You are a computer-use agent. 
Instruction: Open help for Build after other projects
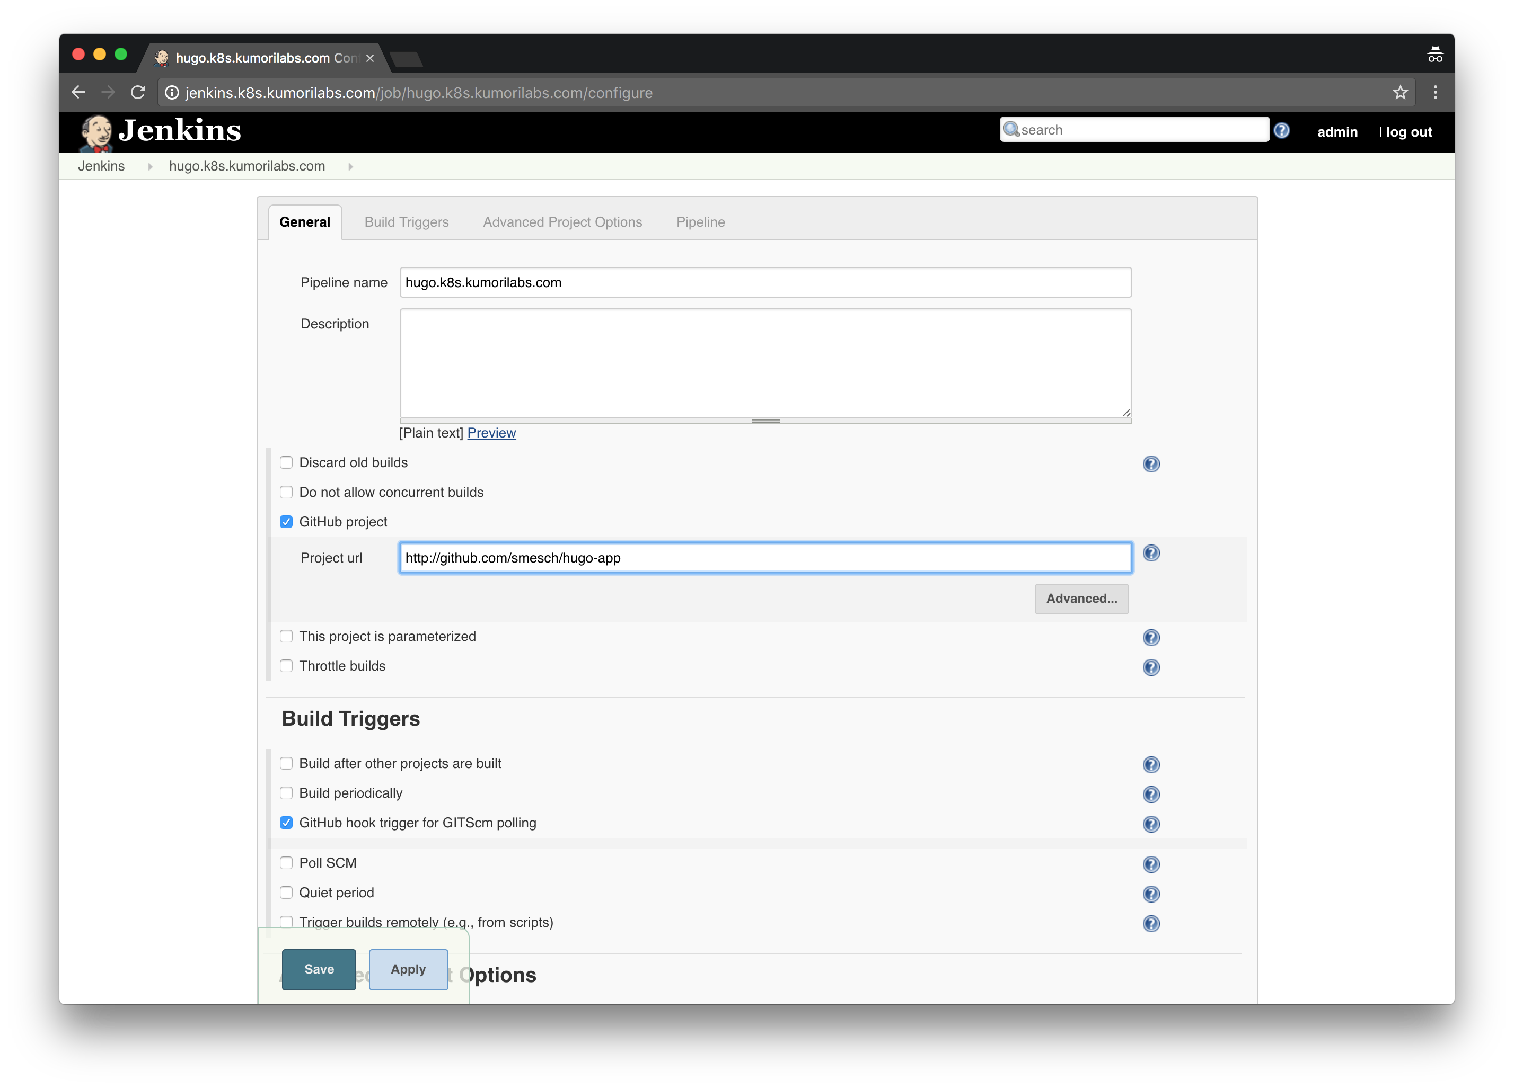tap(1151, 765)
